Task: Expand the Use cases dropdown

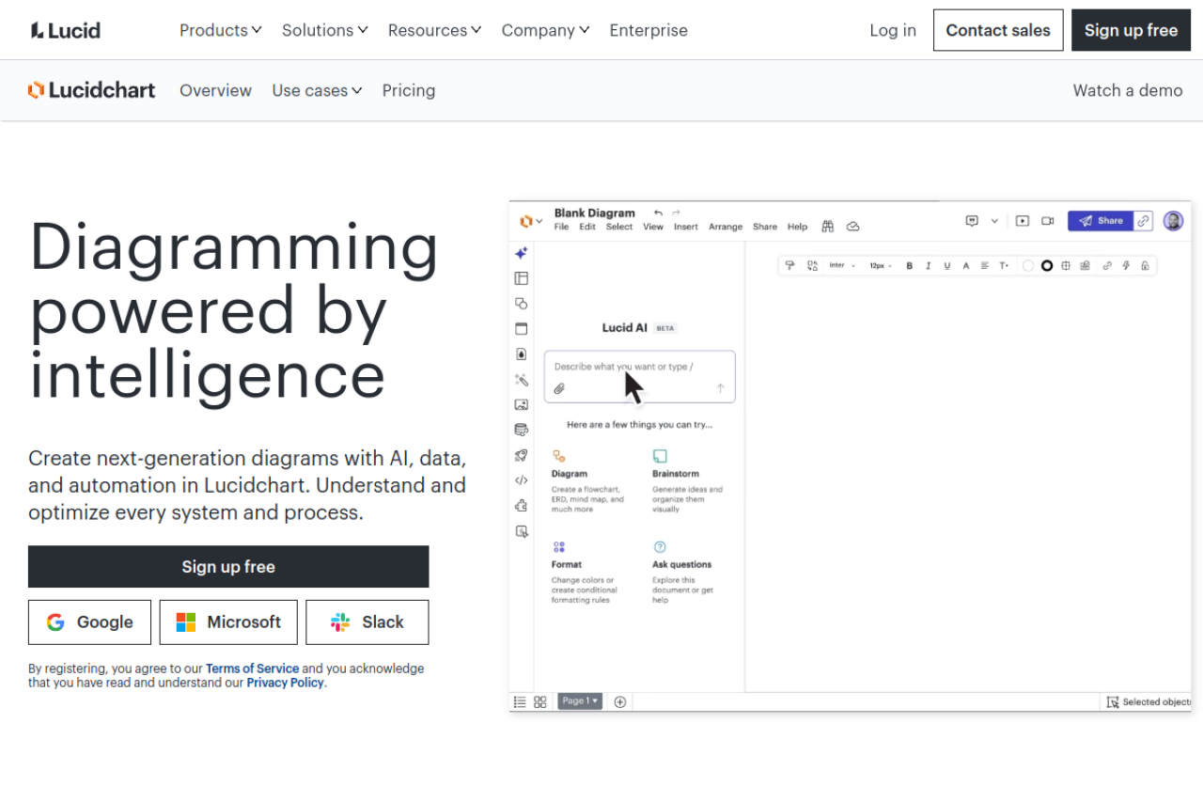Action: [x=317, y=90]
